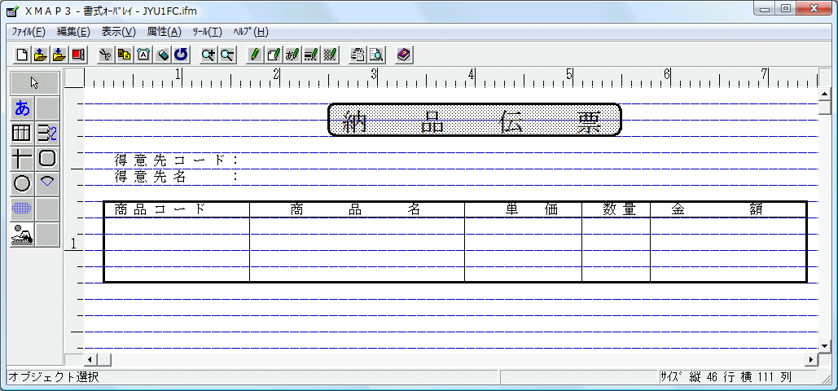This screenshot has width=838, height=391.
Task: Select the scissors cut tool
Action: pyautogui.click(x=106, y=54)
